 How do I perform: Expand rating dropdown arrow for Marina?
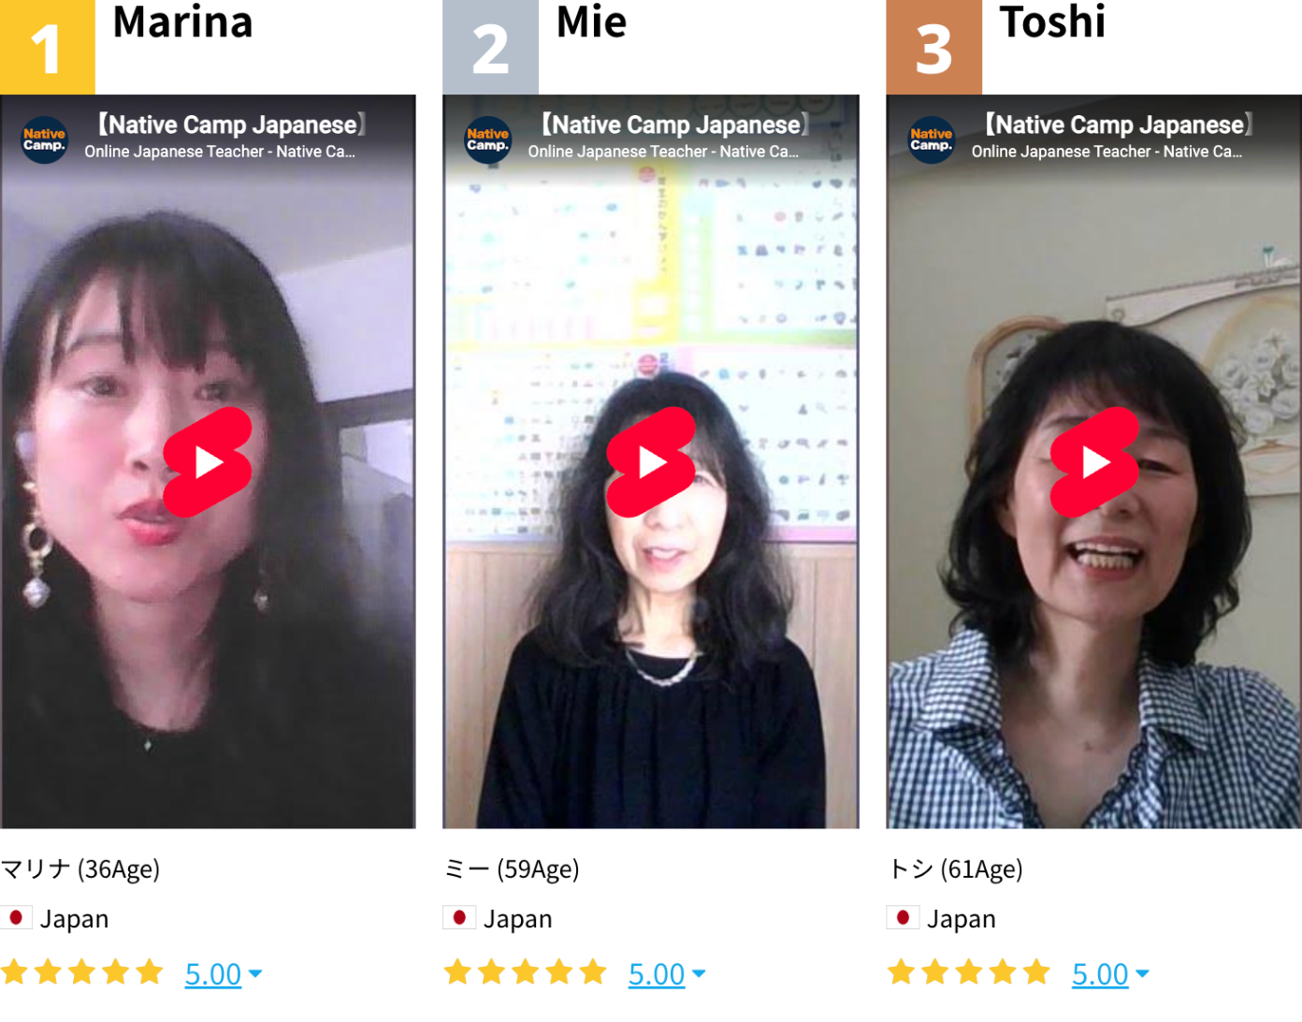pos(255,974)
